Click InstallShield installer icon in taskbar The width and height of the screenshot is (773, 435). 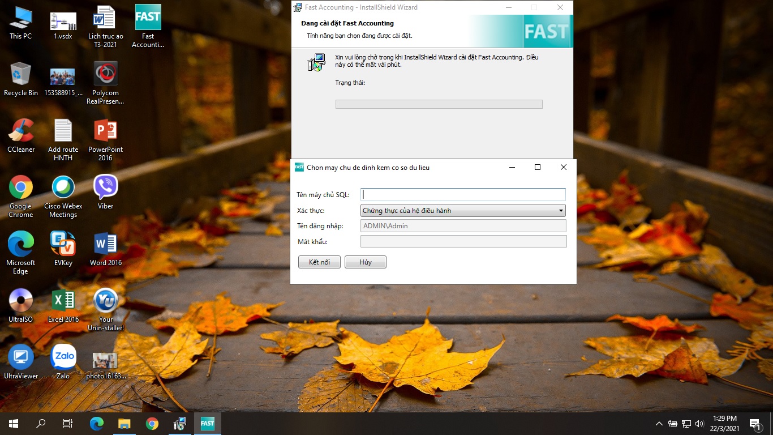(x=180, y=423)
